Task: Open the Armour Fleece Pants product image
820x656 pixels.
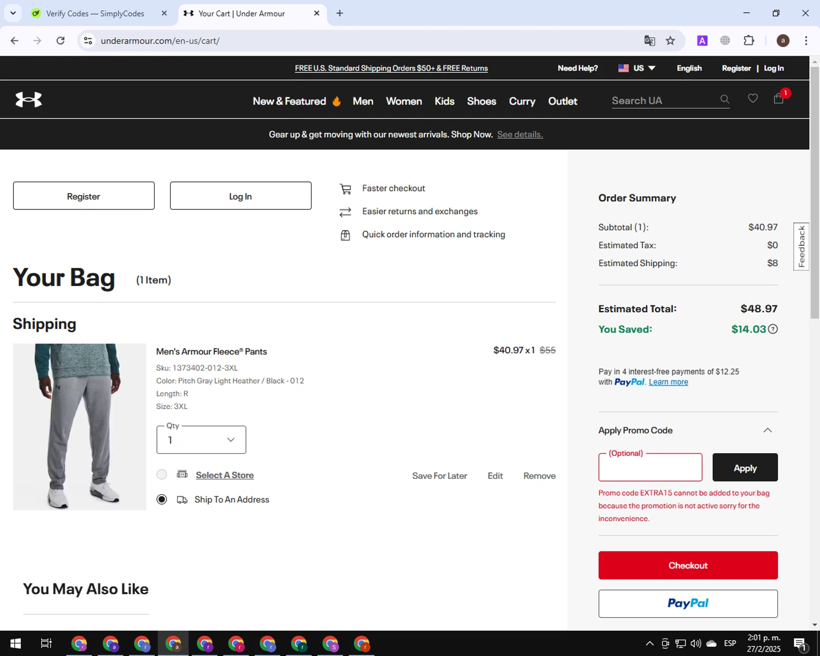Action: pyautogui.click(x=80, y=427)
